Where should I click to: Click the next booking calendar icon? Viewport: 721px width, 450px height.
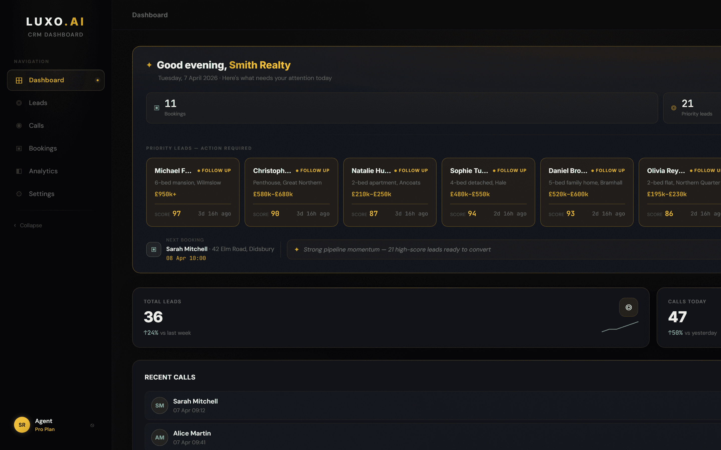(154, 249)
